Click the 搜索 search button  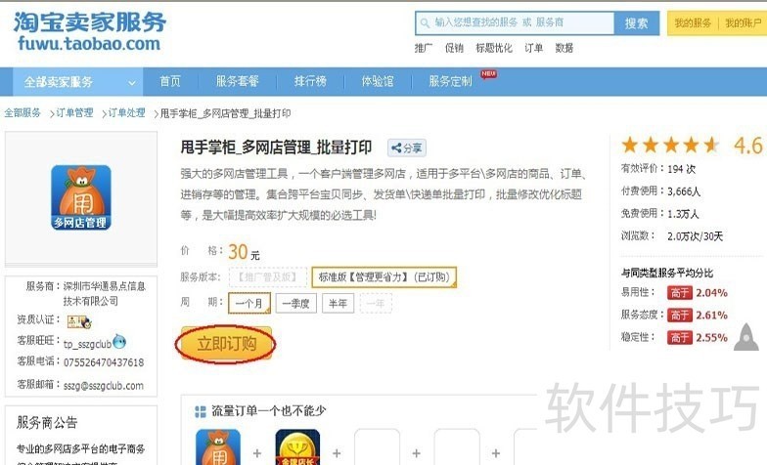pyautogui.click(x=636, y=23)
